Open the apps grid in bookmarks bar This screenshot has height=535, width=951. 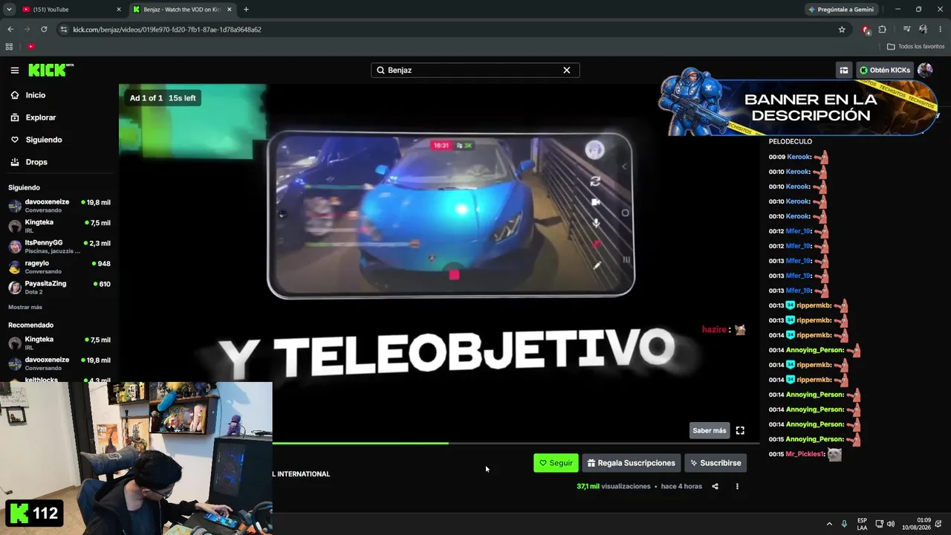pyautogui.click(x=9, y=46)
